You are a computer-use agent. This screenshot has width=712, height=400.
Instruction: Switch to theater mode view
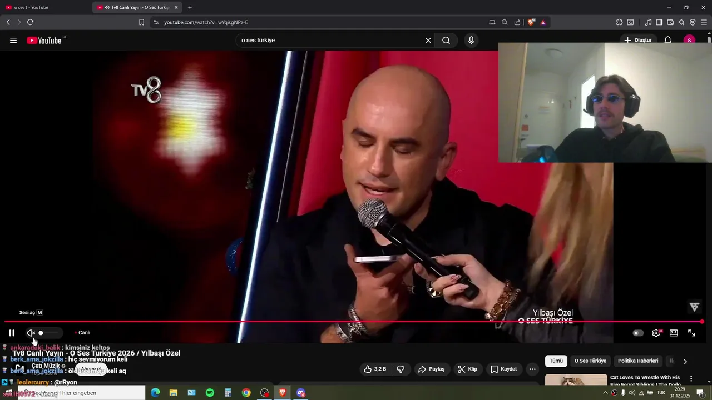coord(674,333)
